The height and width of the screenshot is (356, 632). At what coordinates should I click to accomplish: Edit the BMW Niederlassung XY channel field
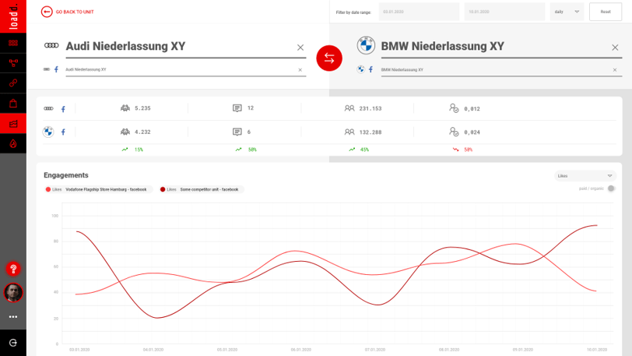click(501, 70)
